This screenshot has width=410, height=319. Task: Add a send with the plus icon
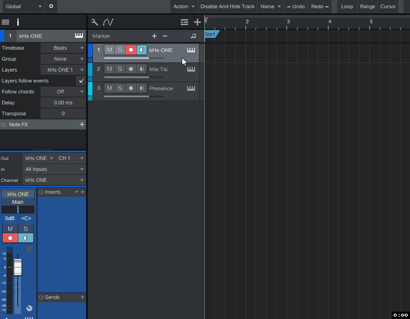tap(82, 297)
